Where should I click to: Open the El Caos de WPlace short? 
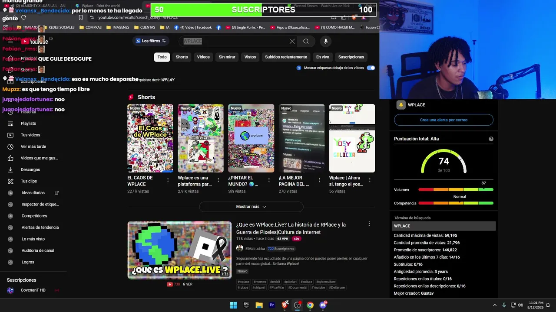(x=150, y=138)
